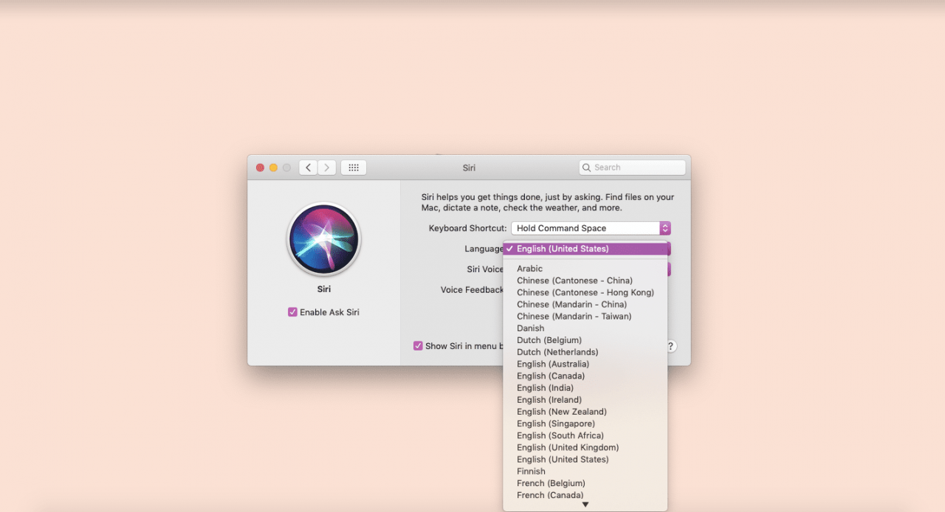Click the magnifier icon in Search field
The image size is (945, 512).
(x=587, y=167)
